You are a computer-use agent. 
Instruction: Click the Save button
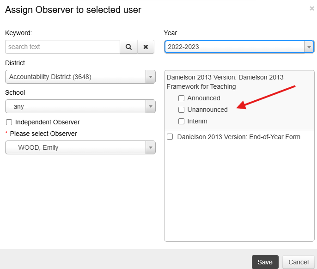click(x=265, y=262)
